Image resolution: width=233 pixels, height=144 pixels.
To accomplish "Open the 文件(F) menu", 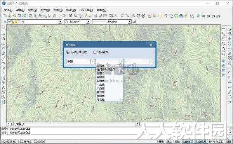I will 8,10.
